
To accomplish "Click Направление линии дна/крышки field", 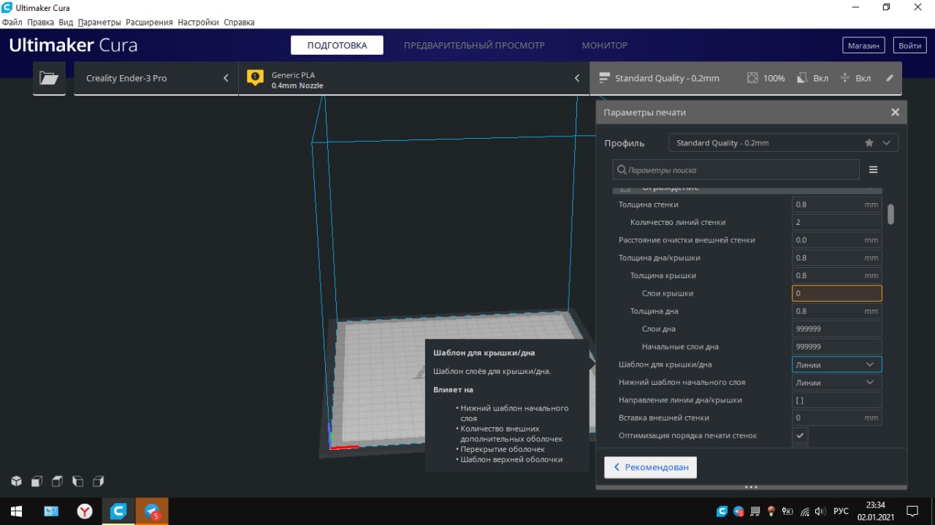I will pyautogui.click(x=836, y=400).
